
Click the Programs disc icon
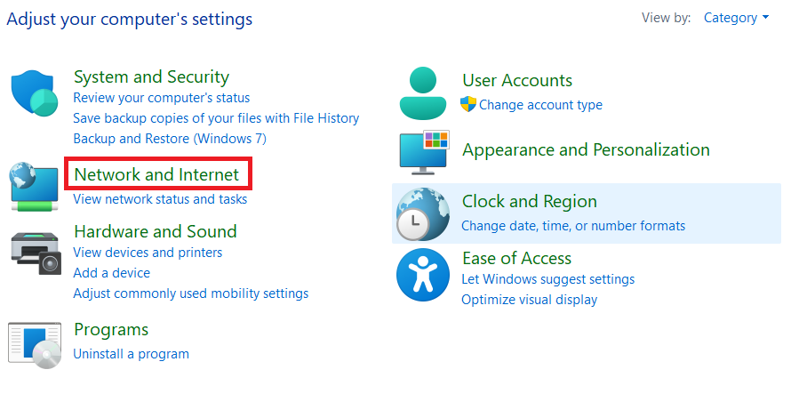[35, 344]
